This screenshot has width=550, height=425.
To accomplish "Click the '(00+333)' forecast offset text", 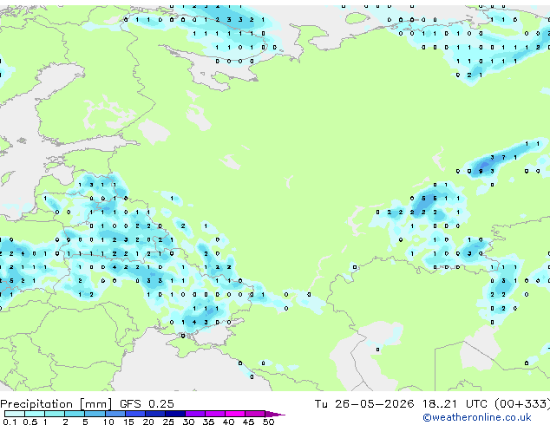I will point(522,404).
